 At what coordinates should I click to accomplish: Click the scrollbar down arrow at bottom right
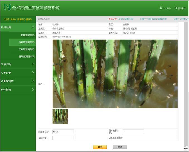(x=185, y=149)
